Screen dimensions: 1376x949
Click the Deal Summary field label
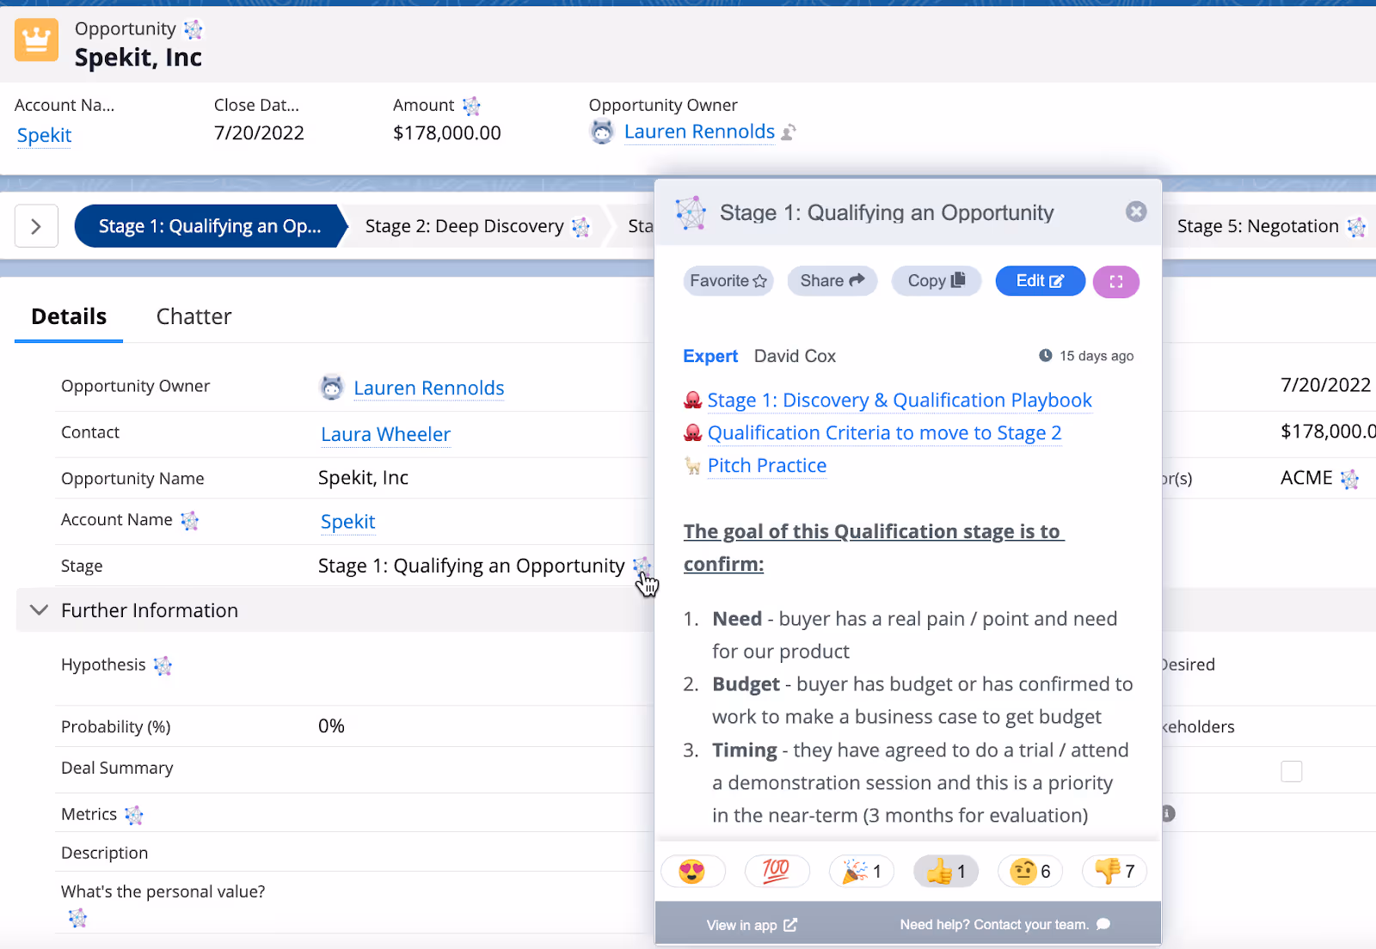117,768
